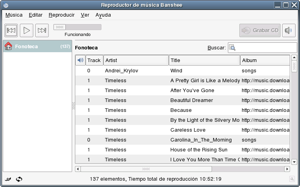Select the track Careless Love
Screen dimensions: 300x187
pos(188,130)
